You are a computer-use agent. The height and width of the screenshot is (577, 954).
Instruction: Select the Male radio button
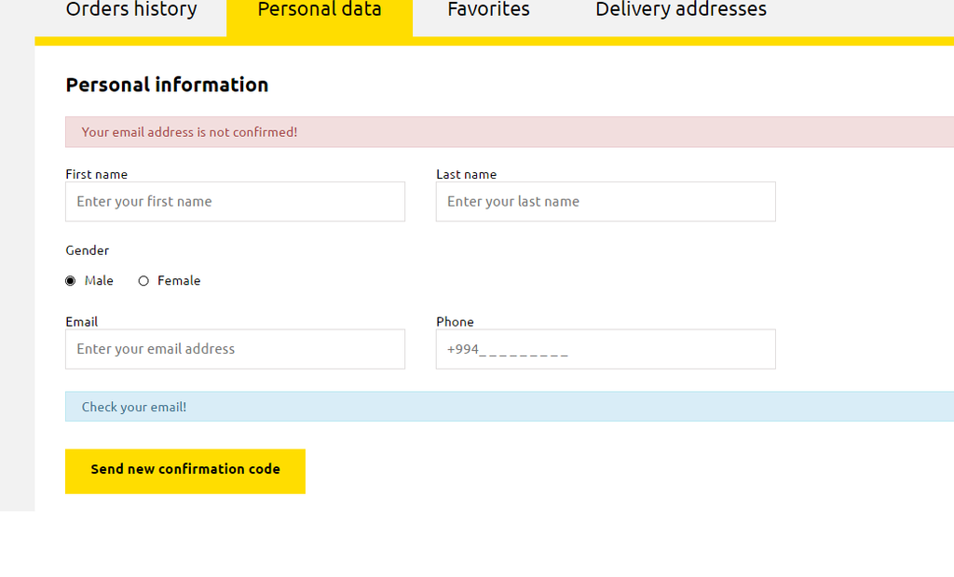pos(71,281)
